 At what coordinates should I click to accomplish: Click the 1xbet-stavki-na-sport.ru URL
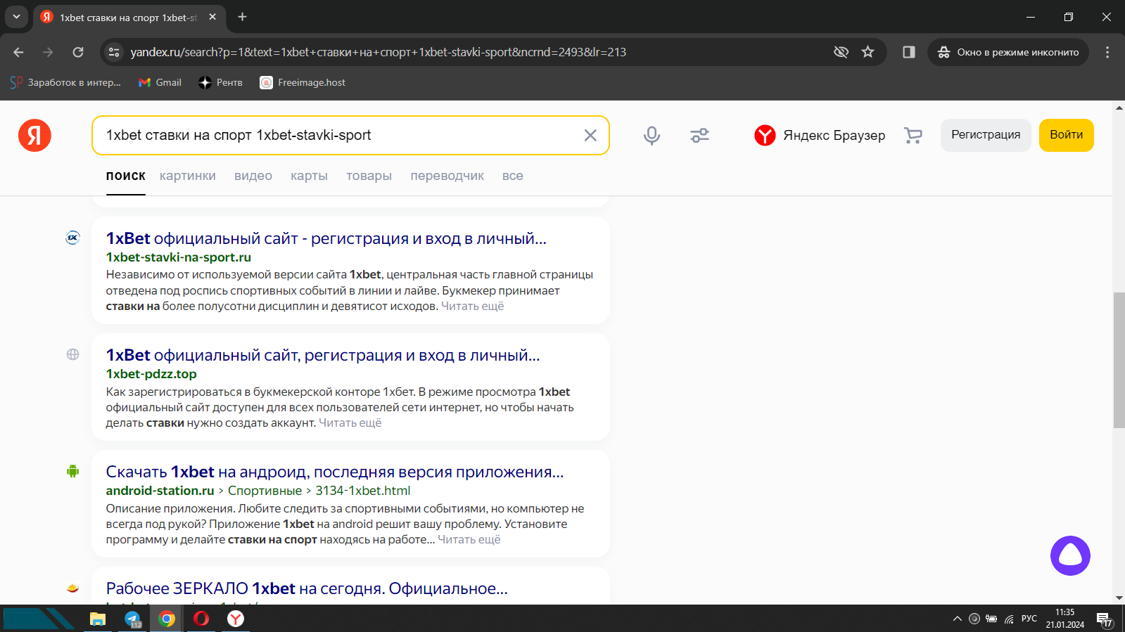[179, 257]
